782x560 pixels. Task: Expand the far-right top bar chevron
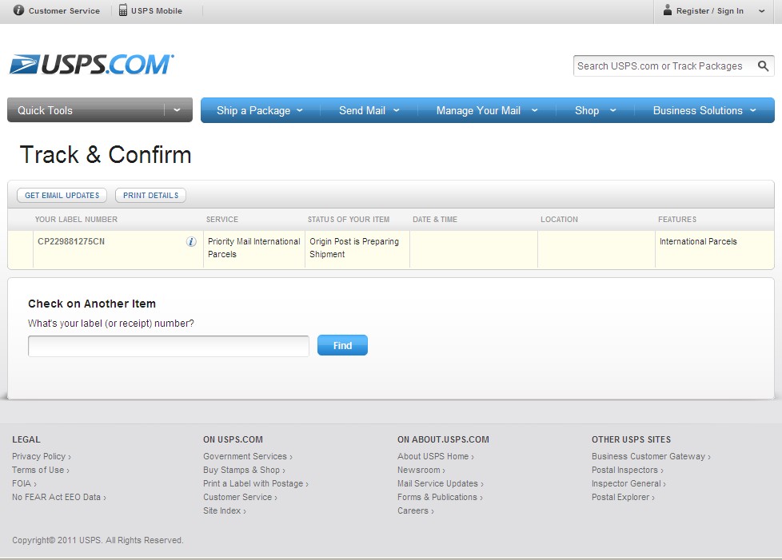[x=760, y=11]
